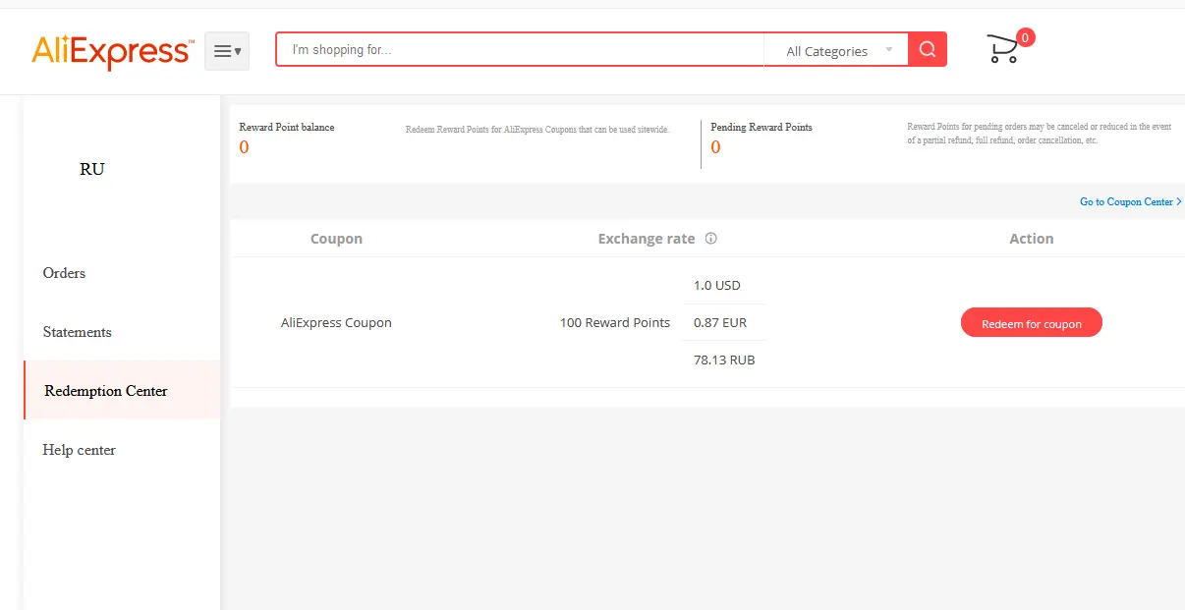This screenshot has height=610, width=1185.
Task: Open Help center in the sidebar
Action: (x=79, y=450)
